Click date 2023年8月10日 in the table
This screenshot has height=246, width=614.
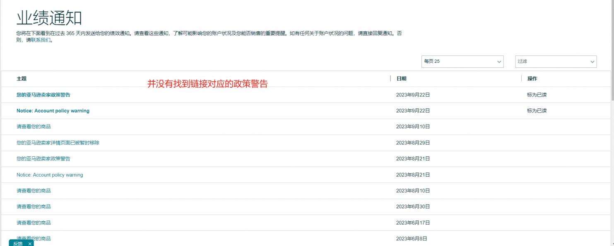pos(413,191)
